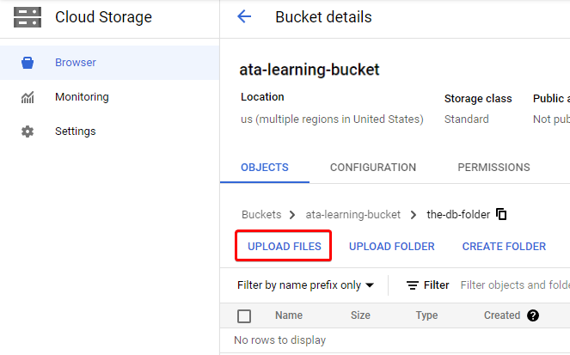570x355 pixels.
Task: Click the blue bucket Browser icon
Action: 28,63
